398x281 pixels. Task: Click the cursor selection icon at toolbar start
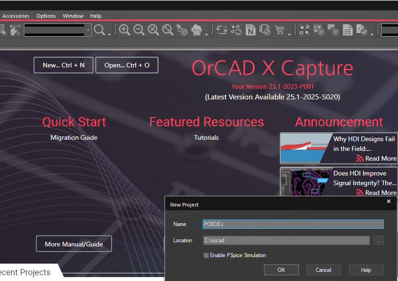pyautogui.click(x=3, y=30)
